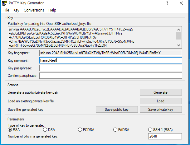Open the Key menu

[x=16, y=10]
